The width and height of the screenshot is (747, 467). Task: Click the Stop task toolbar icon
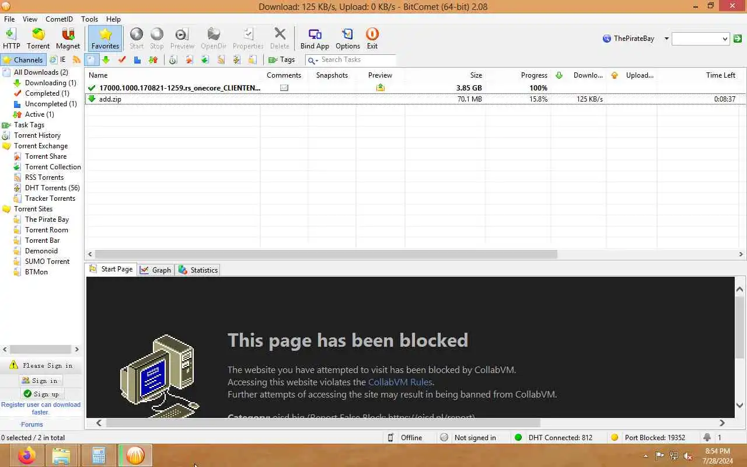[157, 39]
